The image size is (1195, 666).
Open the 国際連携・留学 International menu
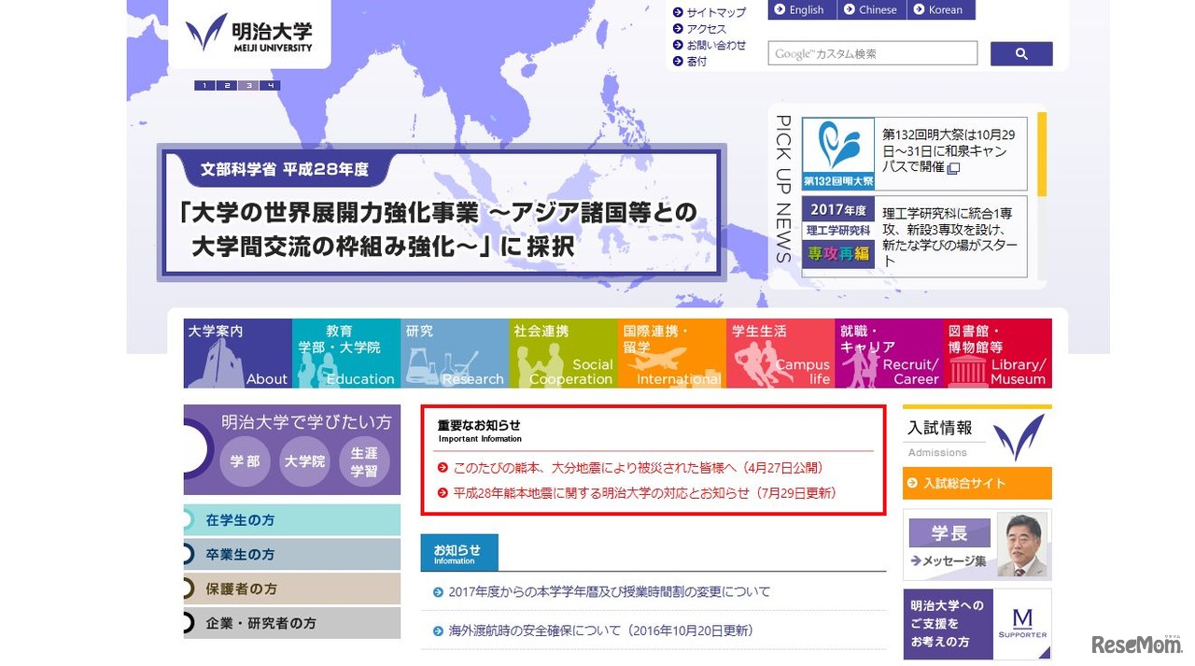(x=672, y=353)
